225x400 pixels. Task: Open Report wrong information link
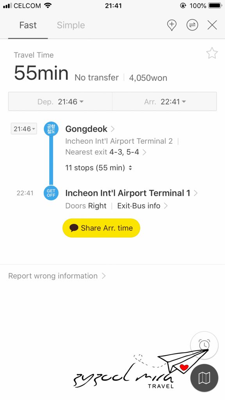click(x=57, y=276)
